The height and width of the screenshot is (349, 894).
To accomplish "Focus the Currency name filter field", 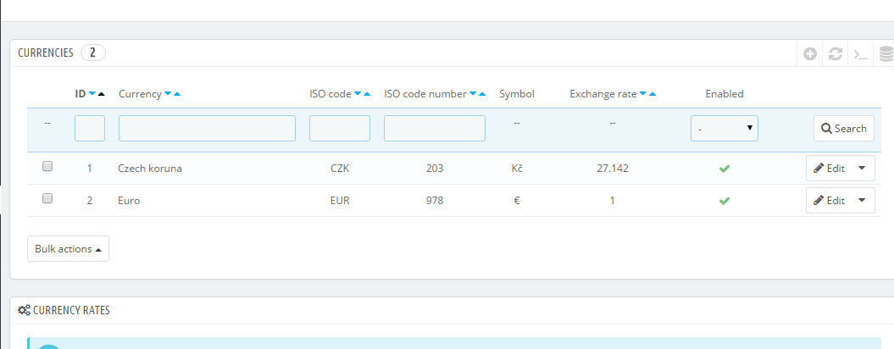I will [207, 128].
